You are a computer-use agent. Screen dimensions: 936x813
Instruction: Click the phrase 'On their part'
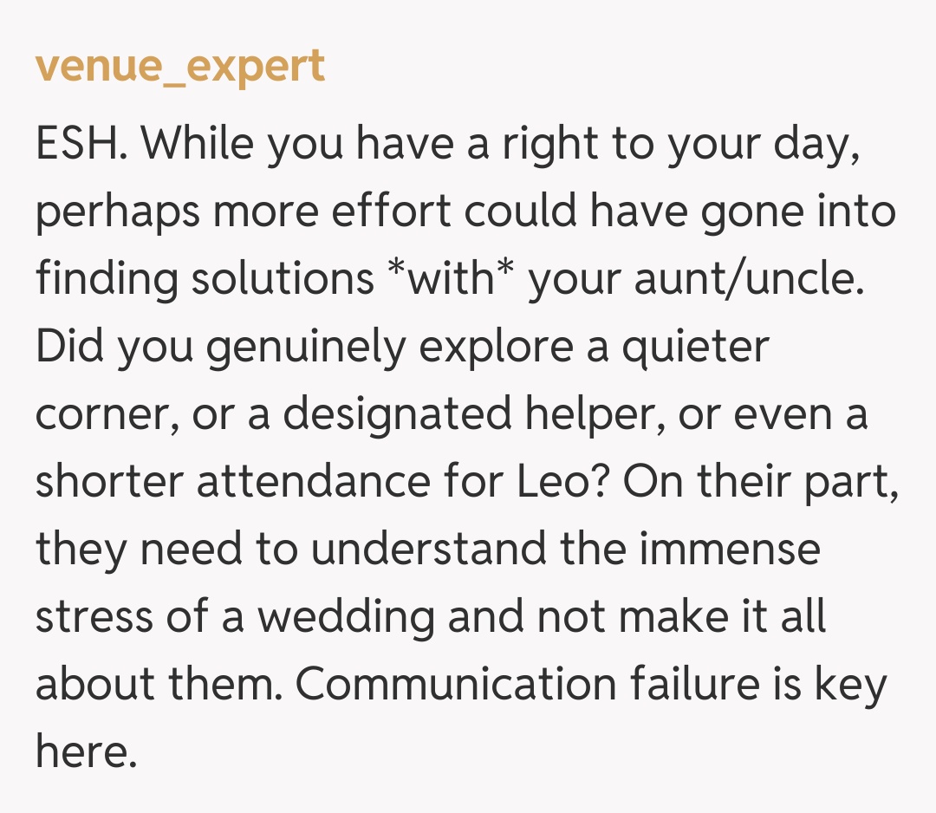click(761, 481)
